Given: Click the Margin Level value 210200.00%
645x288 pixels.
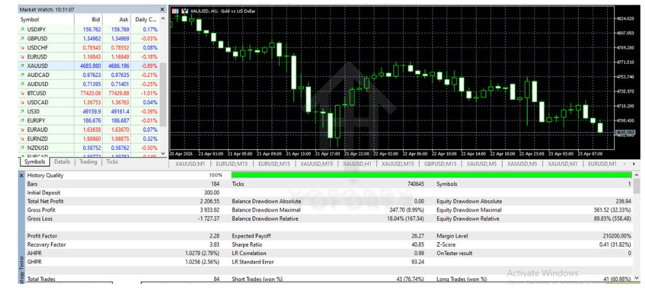Looking at the screenshot, I should 617,236.
